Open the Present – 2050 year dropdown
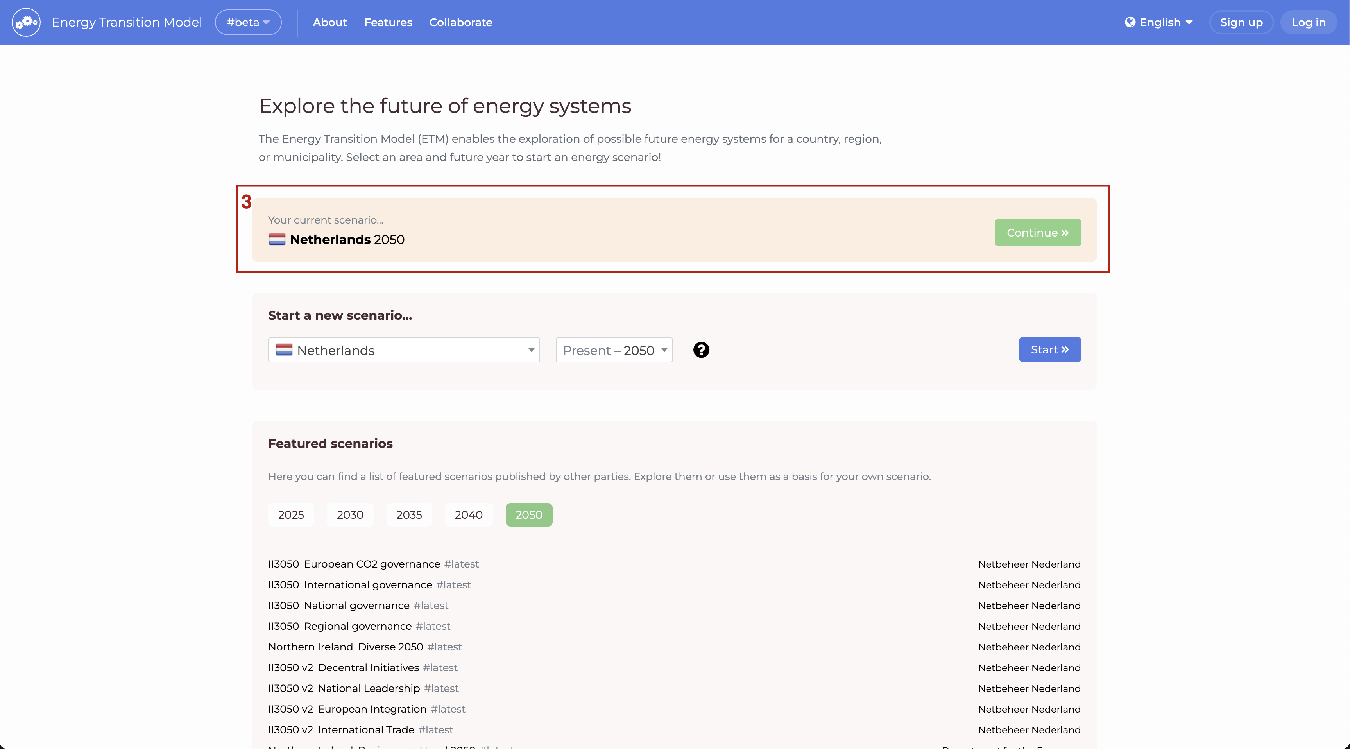This screenshot has width=1350, height=749. pyautogui.click(x=614, y=350)
